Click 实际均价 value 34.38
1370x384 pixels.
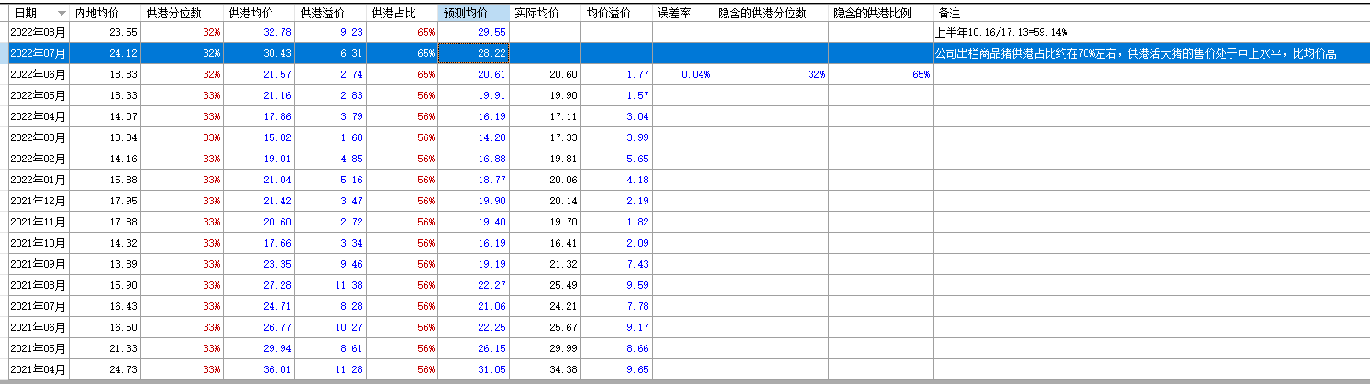[x=545, y=369]
